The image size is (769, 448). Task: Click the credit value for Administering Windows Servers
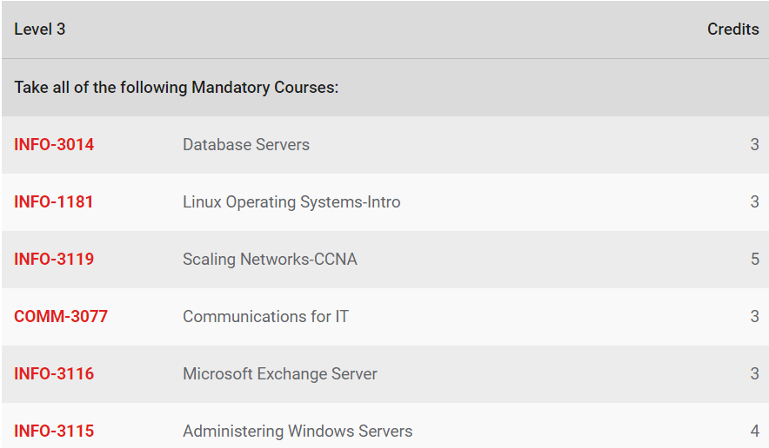[x=755, y=431]
